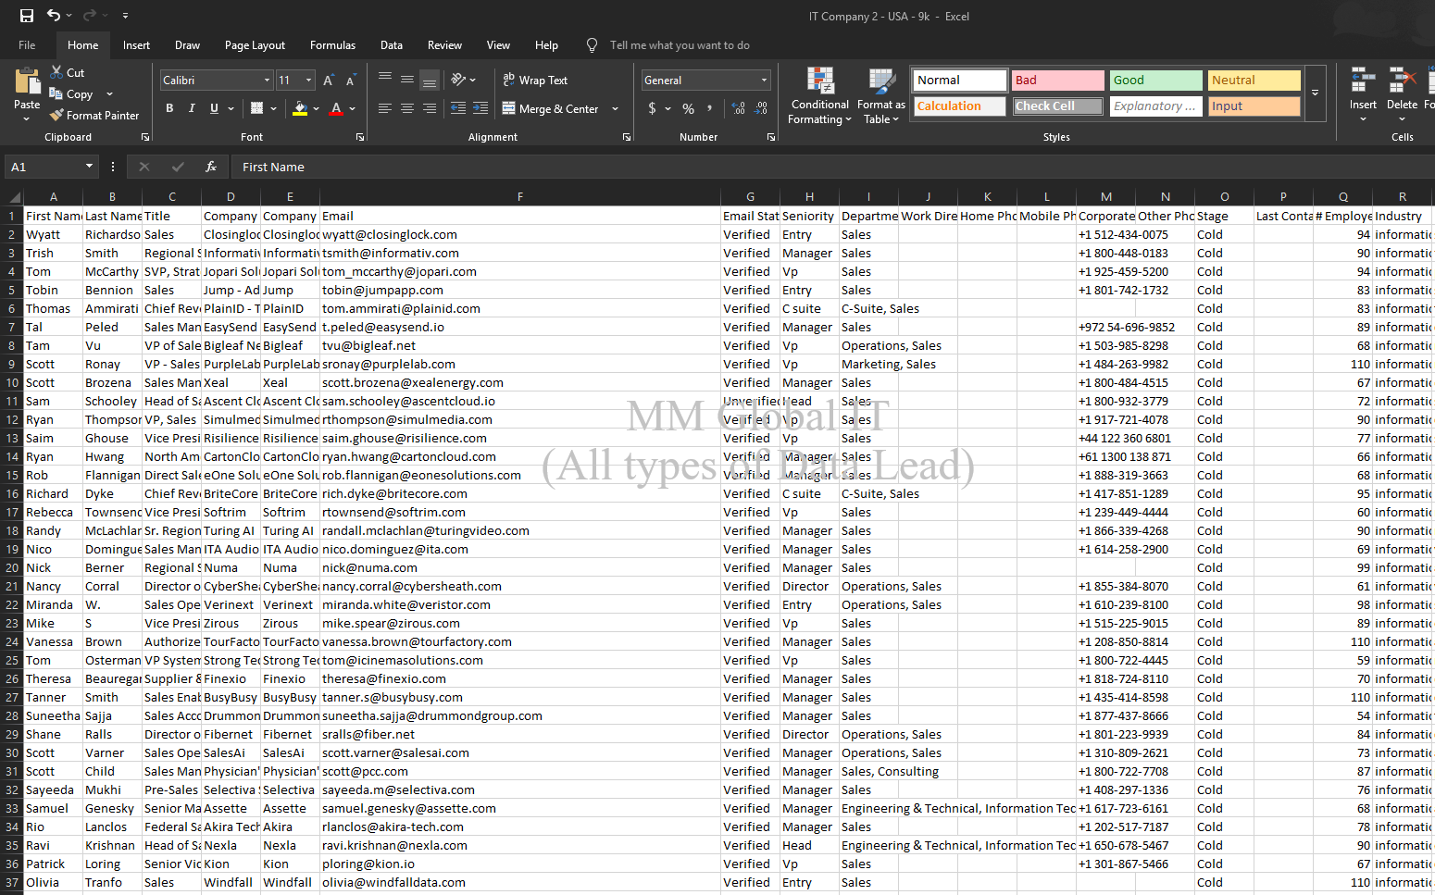Click column F header
Viewport: 1435px width, 895px height.
click(x=520, y=196)
